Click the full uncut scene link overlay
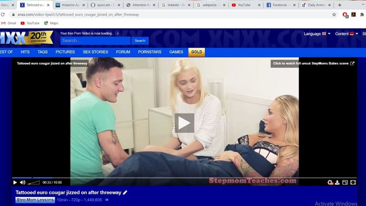Screen dimensions: 366x206 (314, 64)
